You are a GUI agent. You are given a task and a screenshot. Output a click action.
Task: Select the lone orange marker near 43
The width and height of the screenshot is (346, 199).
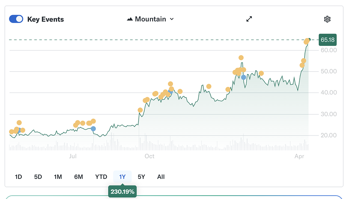point(209,86)
